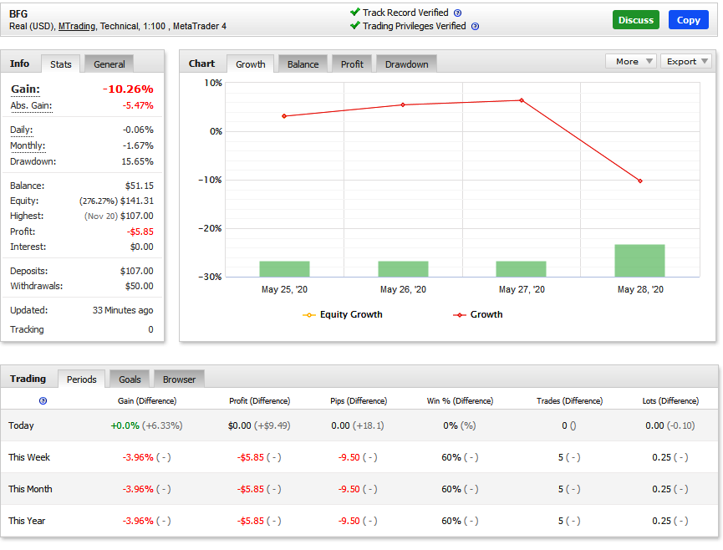Image resolution: width=723 pixels, height=550 pixels.
Task: Open the Goals trading tab
Action: click(x=130, y=379)
